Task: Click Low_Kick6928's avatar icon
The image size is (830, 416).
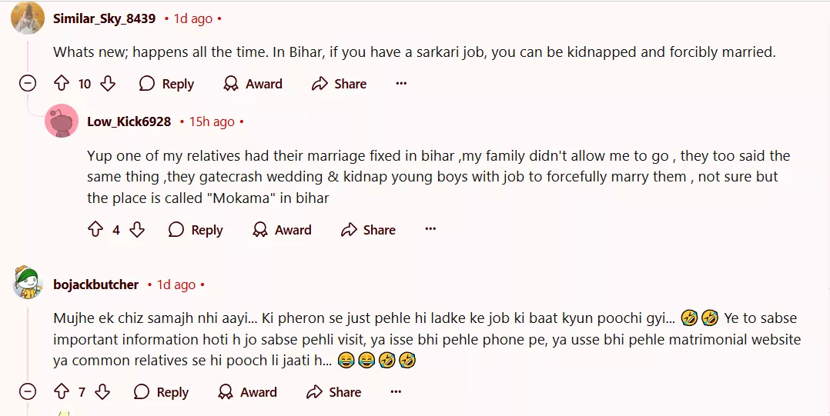Action: click(62, 121)
